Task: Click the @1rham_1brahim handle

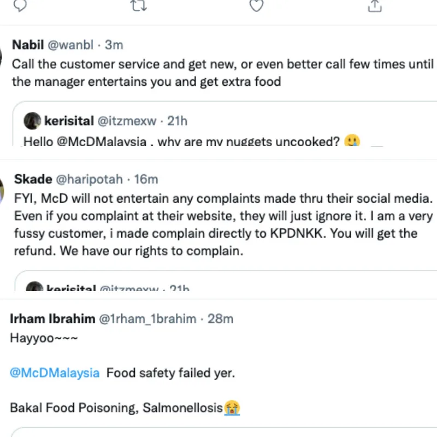Action: [x=147, y=318]
